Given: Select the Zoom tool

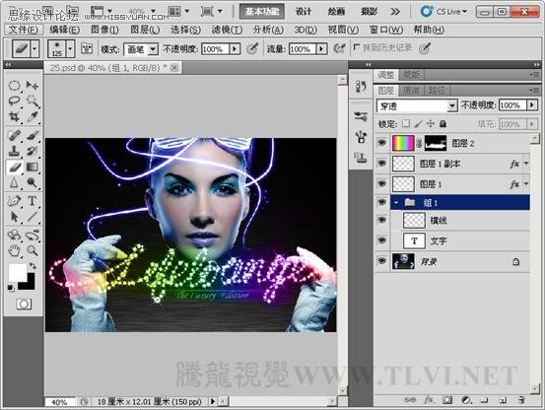Looking at the screenshot, I should pyautogui.click(x=33, y=250).
